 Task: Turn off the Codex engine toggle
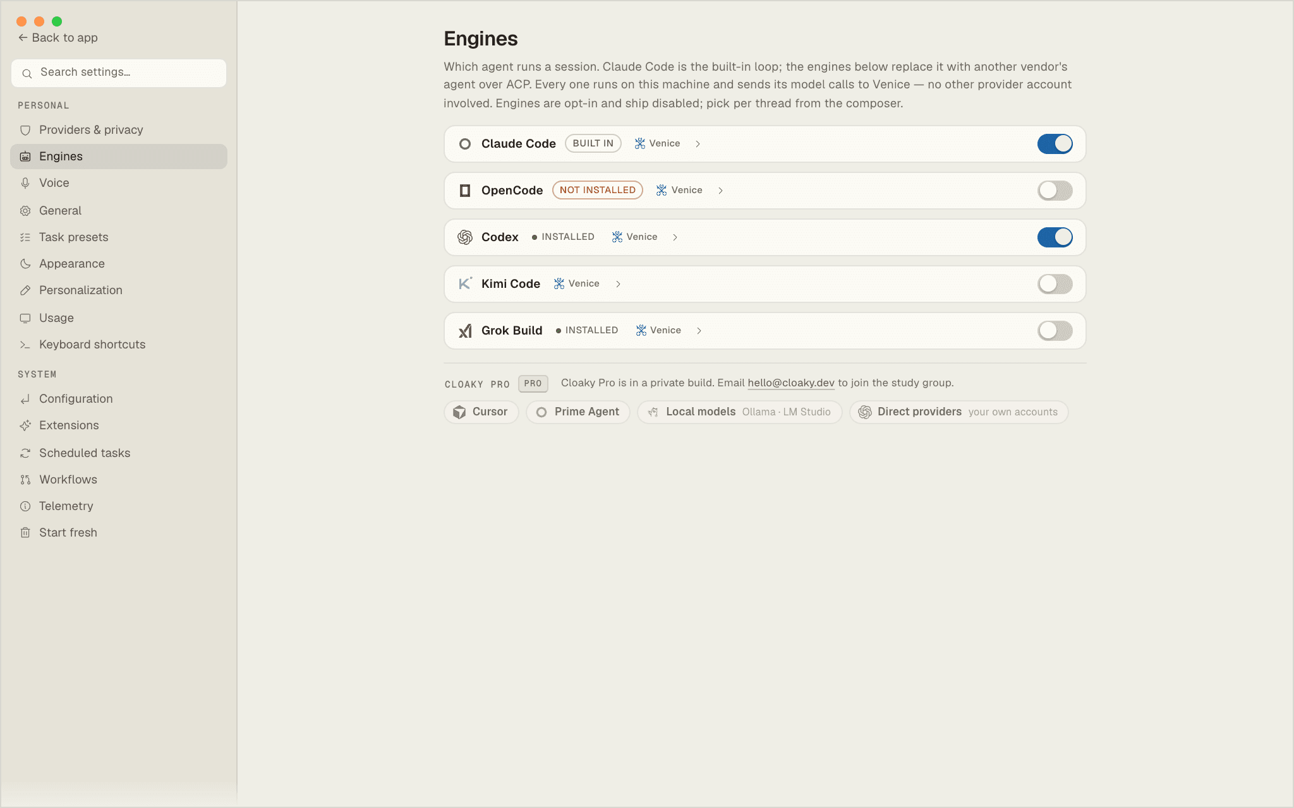[1055, 237]
